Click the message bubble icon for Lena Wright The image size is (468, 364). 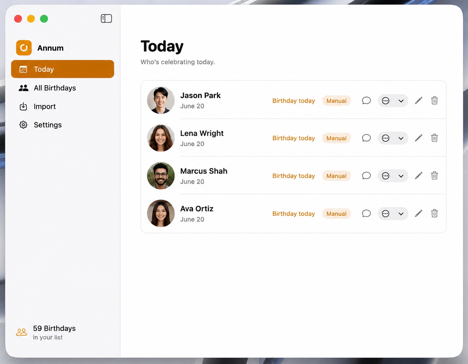tap(366, 138)
